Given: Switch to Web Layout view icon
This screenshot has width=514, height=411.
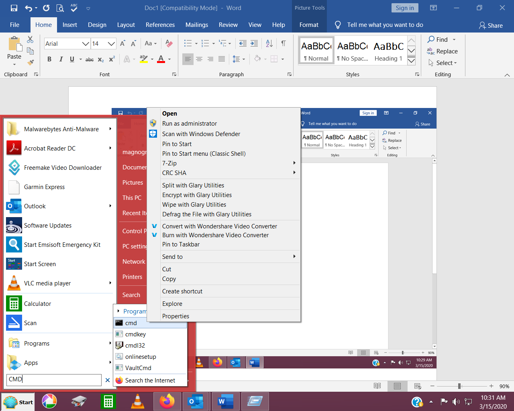Looking at the screenshot, I should pyautogui.click(x=418, y=386).
